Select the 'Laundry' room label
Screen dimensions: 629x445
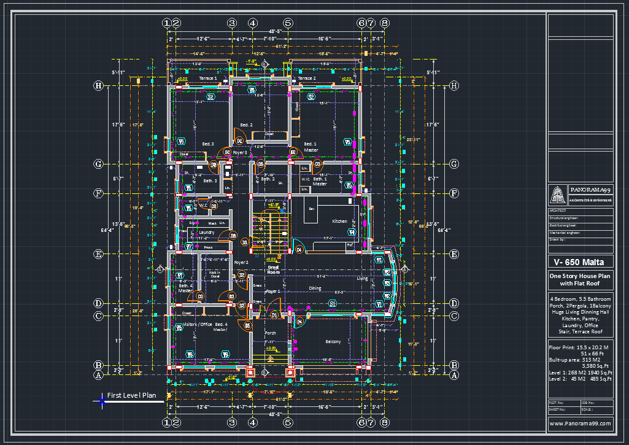pyautogui.click(x=207, y=233)
